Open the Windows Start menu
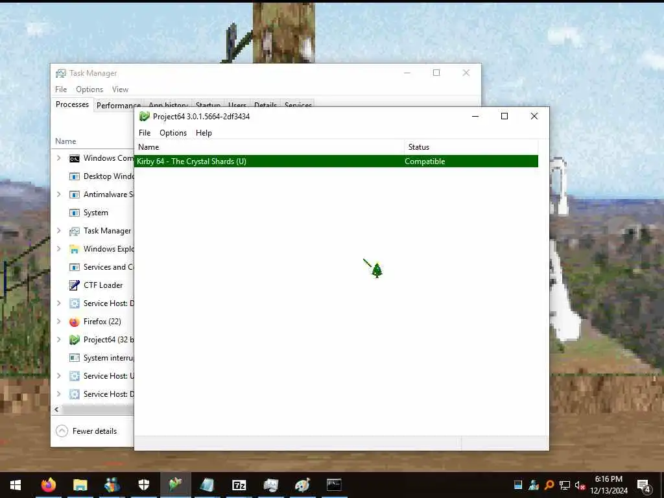The width and height of the screenshot is (664, 498). coord(16,485)
